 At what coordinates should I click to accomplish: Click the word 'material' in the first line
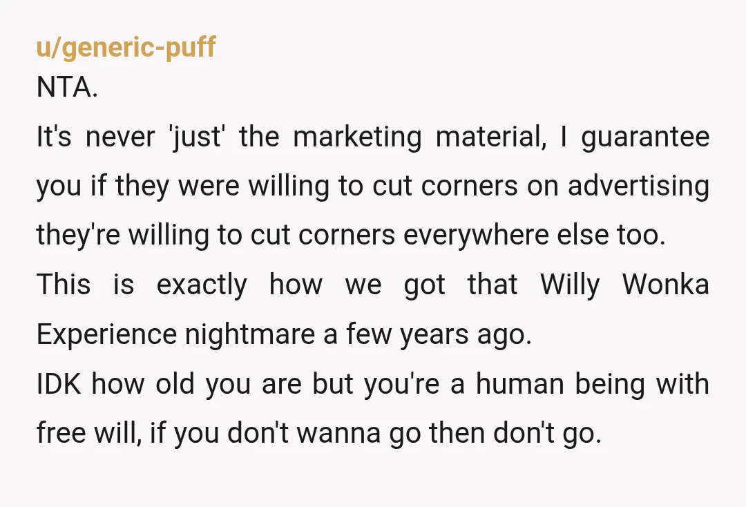[491, 137]
